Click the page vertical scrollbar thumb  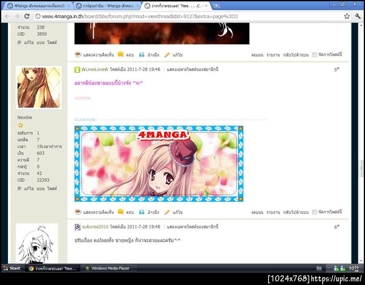pyautogui.click(x=362, y=168)
